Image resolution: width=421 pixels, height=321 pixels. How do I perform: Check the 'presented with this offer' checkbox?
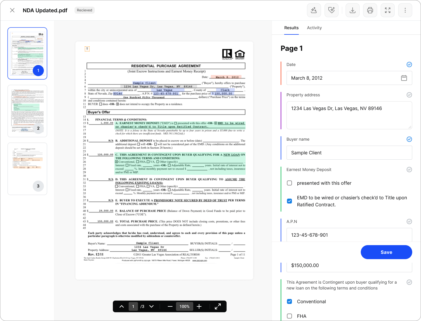click(289, 183)
